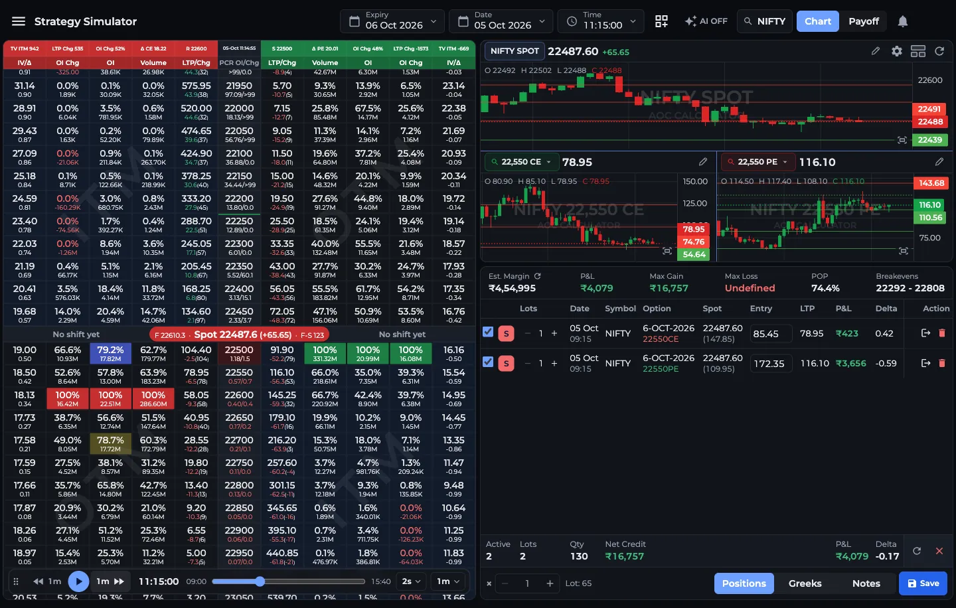Fit the NIFTY SPOT chart to screen
The image size is (956, 608).
(x=902, y=140)
